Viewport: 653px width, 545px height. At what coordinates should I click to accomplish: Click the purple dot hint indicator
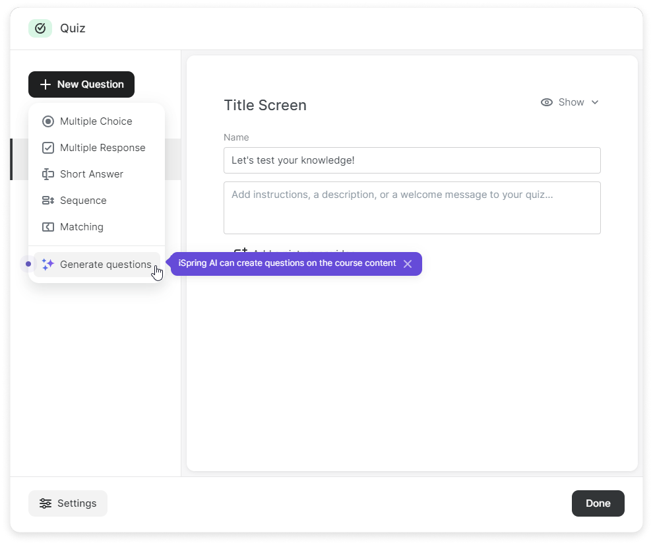(28, 264)
